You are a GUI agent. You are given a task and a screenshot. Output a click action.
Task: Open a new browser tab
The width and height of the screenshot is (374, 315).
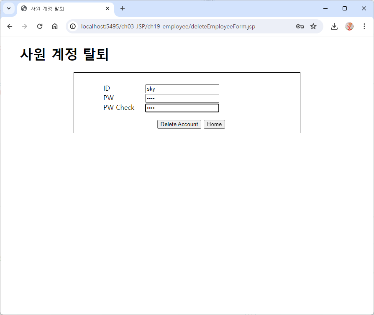[122, 9]
